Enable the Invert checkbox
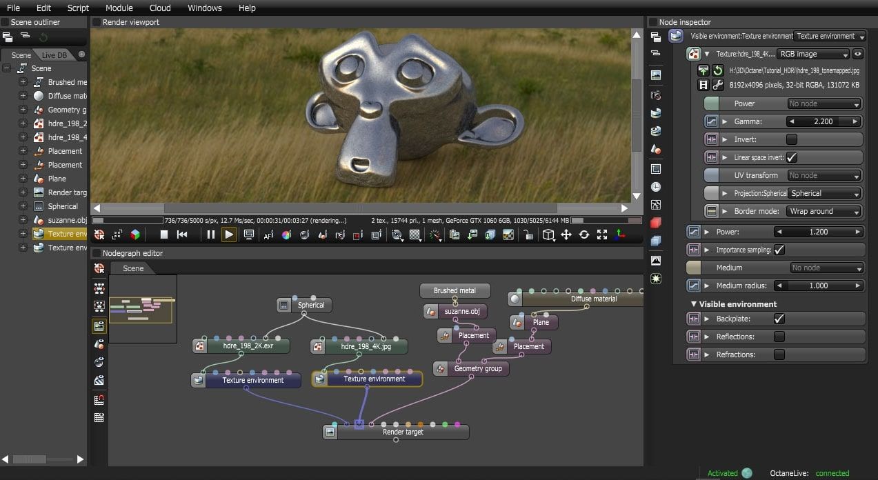 (x=792, y=139)
